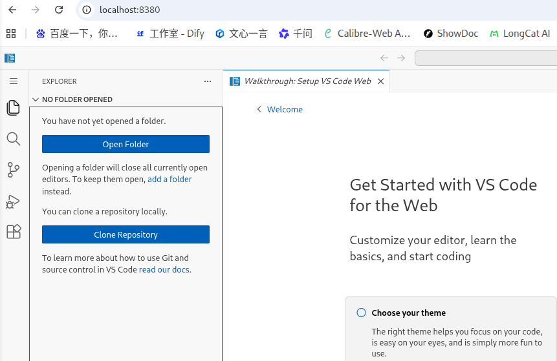Open the Explorer view in activity bar
This screenshot has width=557, height=361.
(x=14, y=108)
